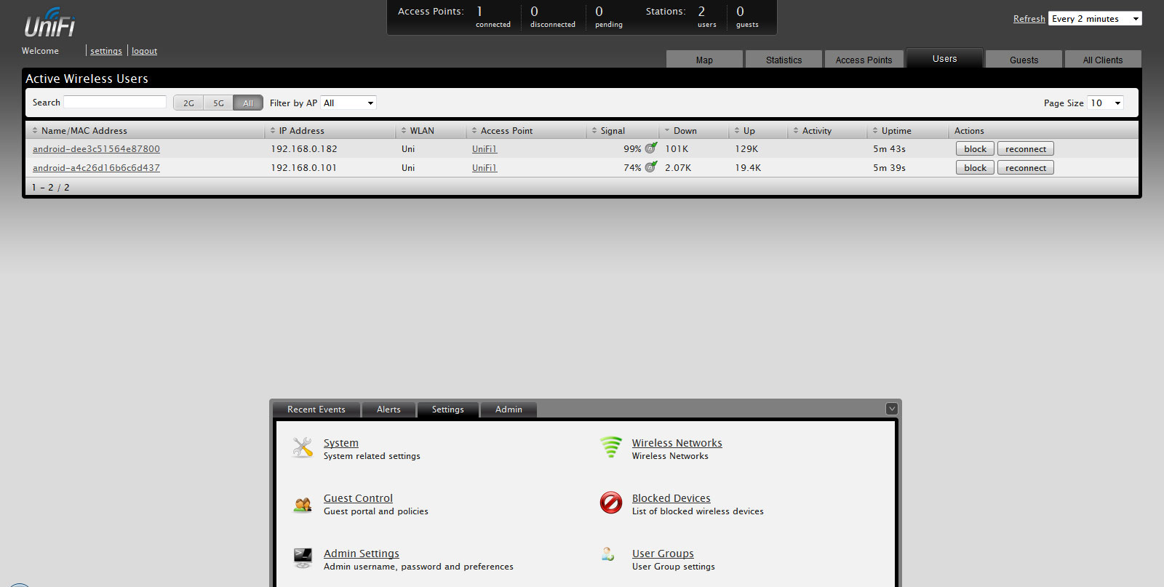Open the Blocked Devices link
Image resolution: width=1164 pixels, height=587 pixels.
pos(671,498)
